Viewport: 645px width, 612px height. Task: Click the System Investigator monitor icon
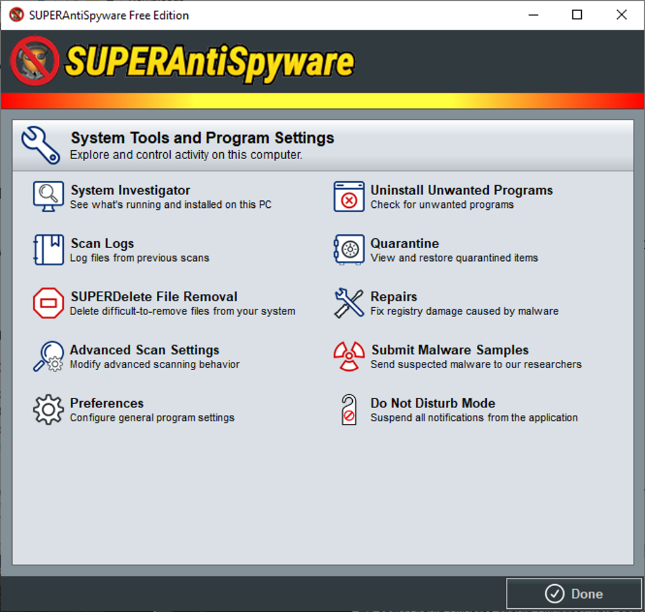pos(48,197)
